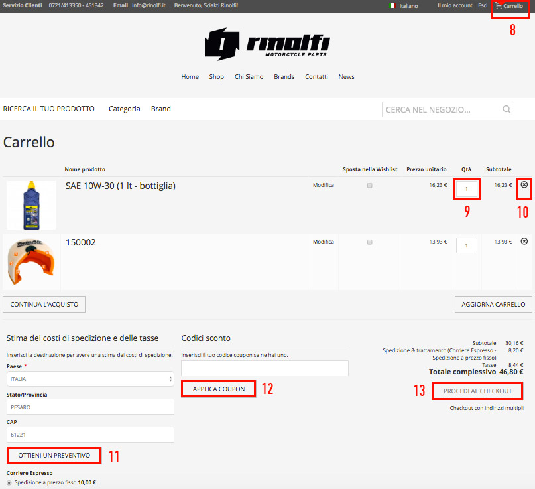Screen dimensions: 535x489
Task: Click the coupon code input field
Action: (265, 368)
